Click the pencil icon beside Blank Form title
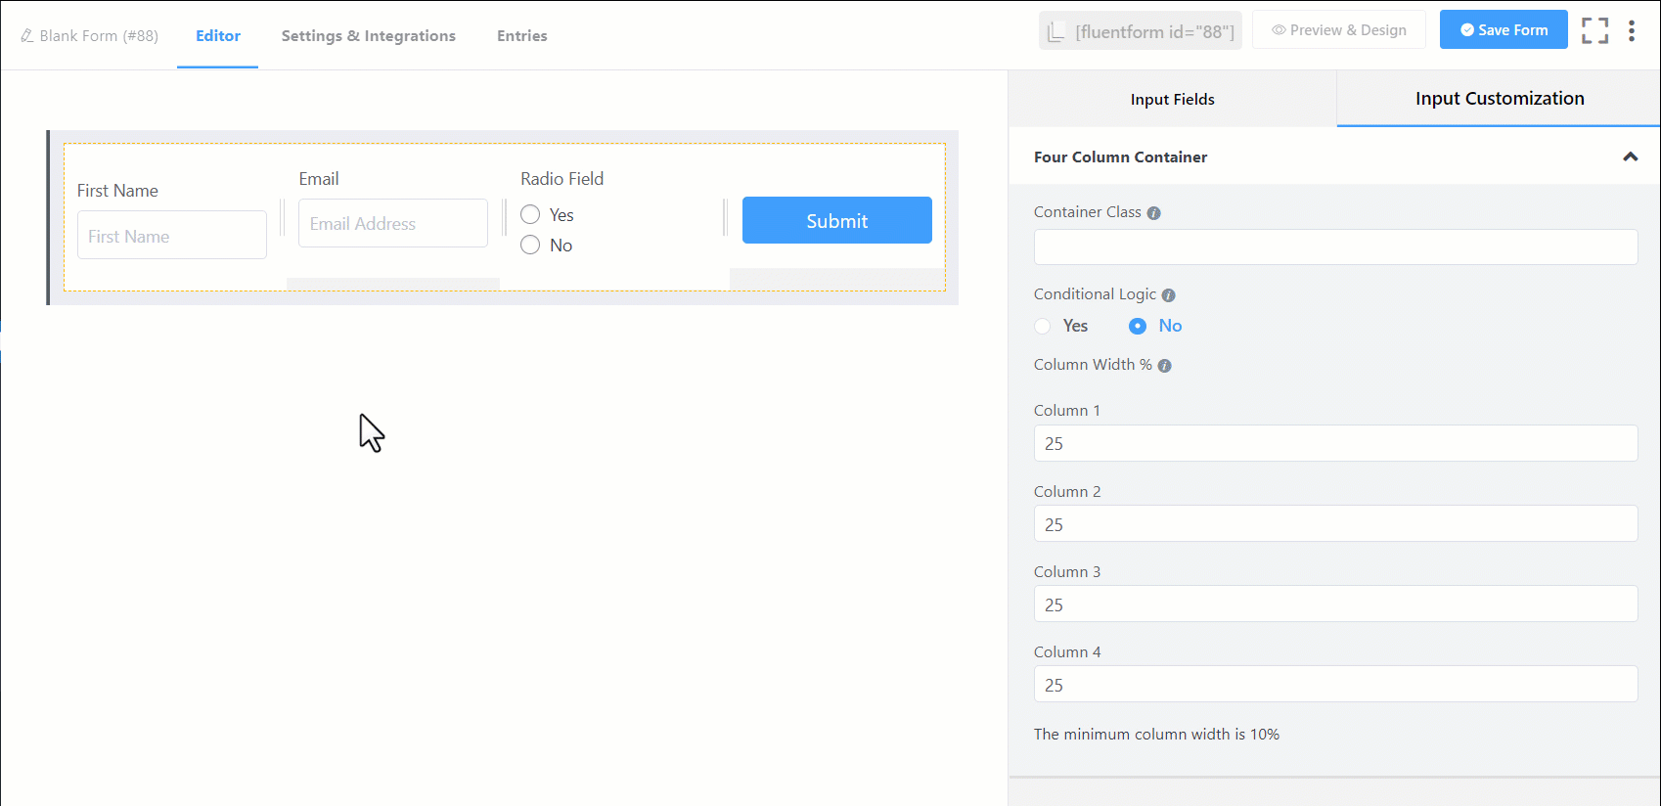1661x806 pixels. point(26,36)
